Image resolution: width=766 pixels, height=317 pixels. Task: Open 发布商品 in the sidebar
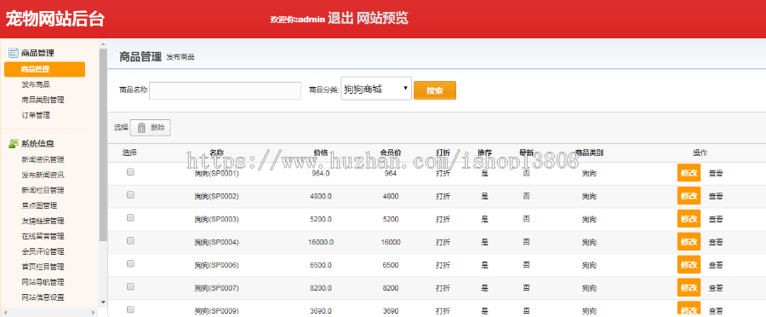36,84
